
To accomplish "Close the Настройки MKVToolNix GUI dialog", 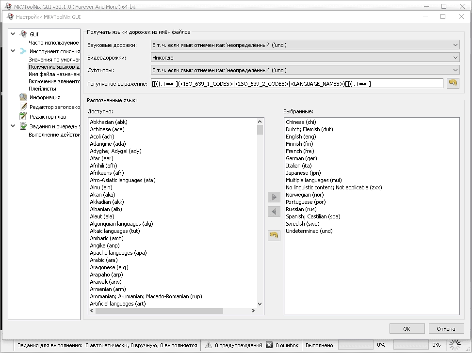I will pyautogui.click(x=461, y=16).
